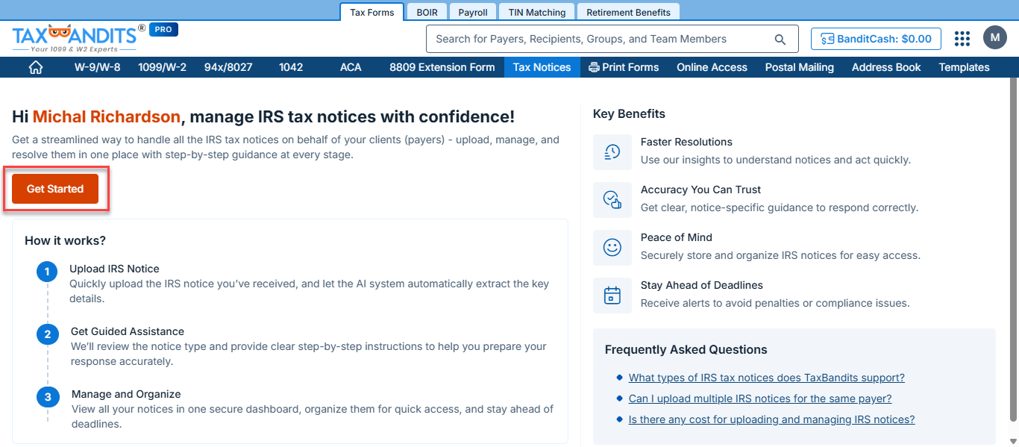Viewport: 1019px width, 447px height.
Task: Click the 'Manage and Organize' step heading
Action: point(126,394)
